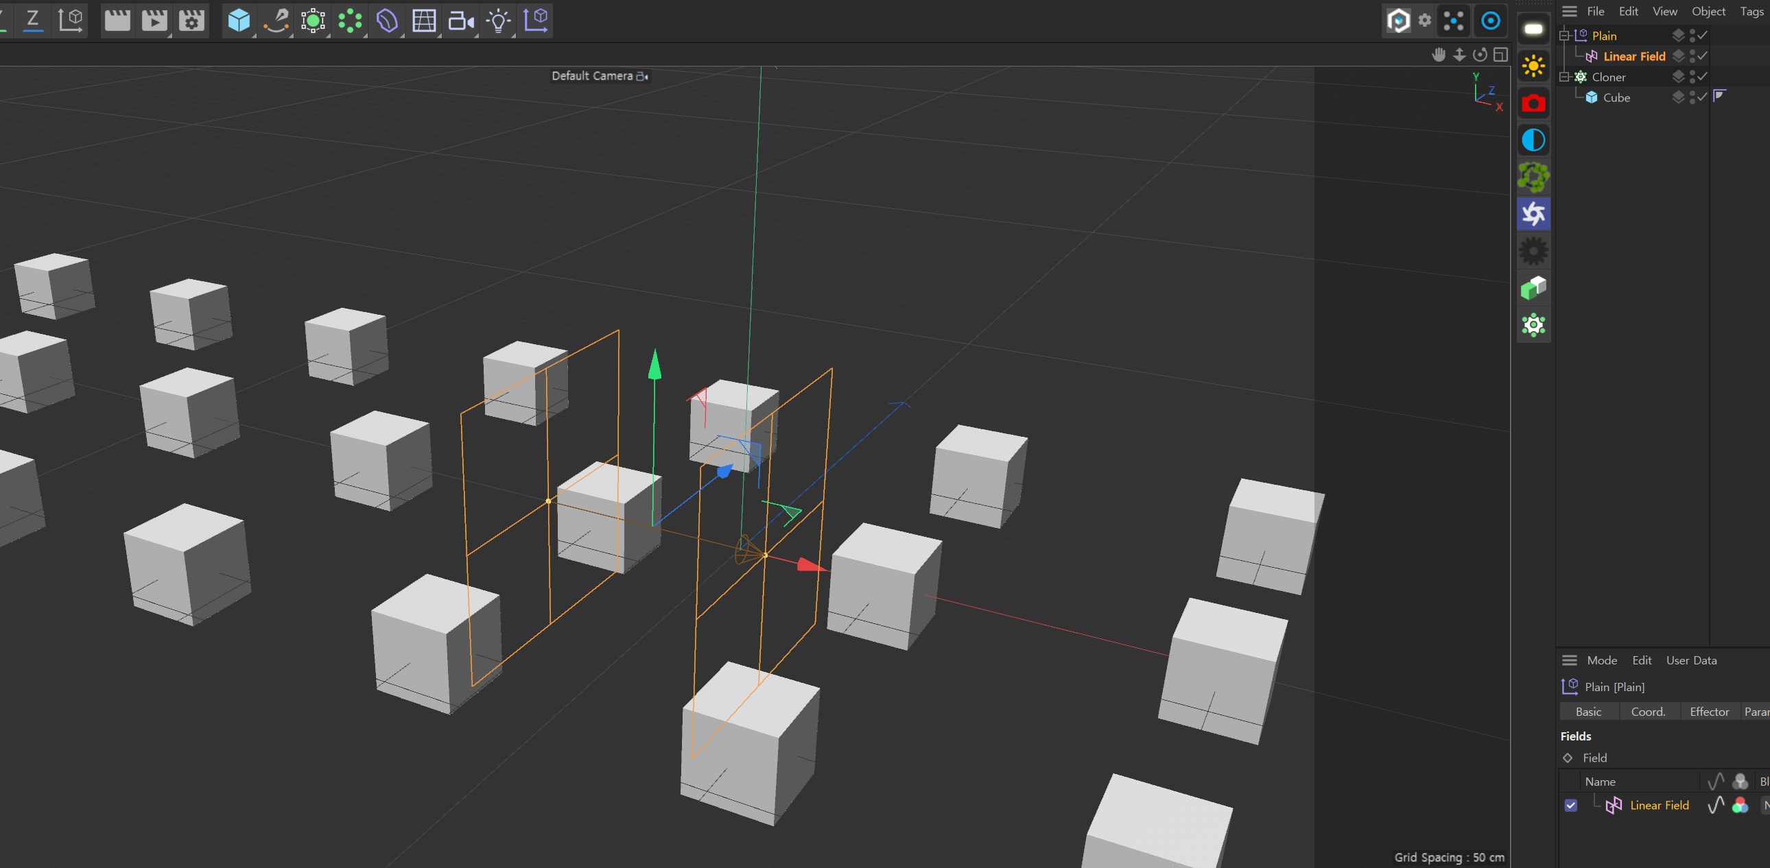
Task: Toggle enable checkmark for Cloner
Action: pos(1703,76)
